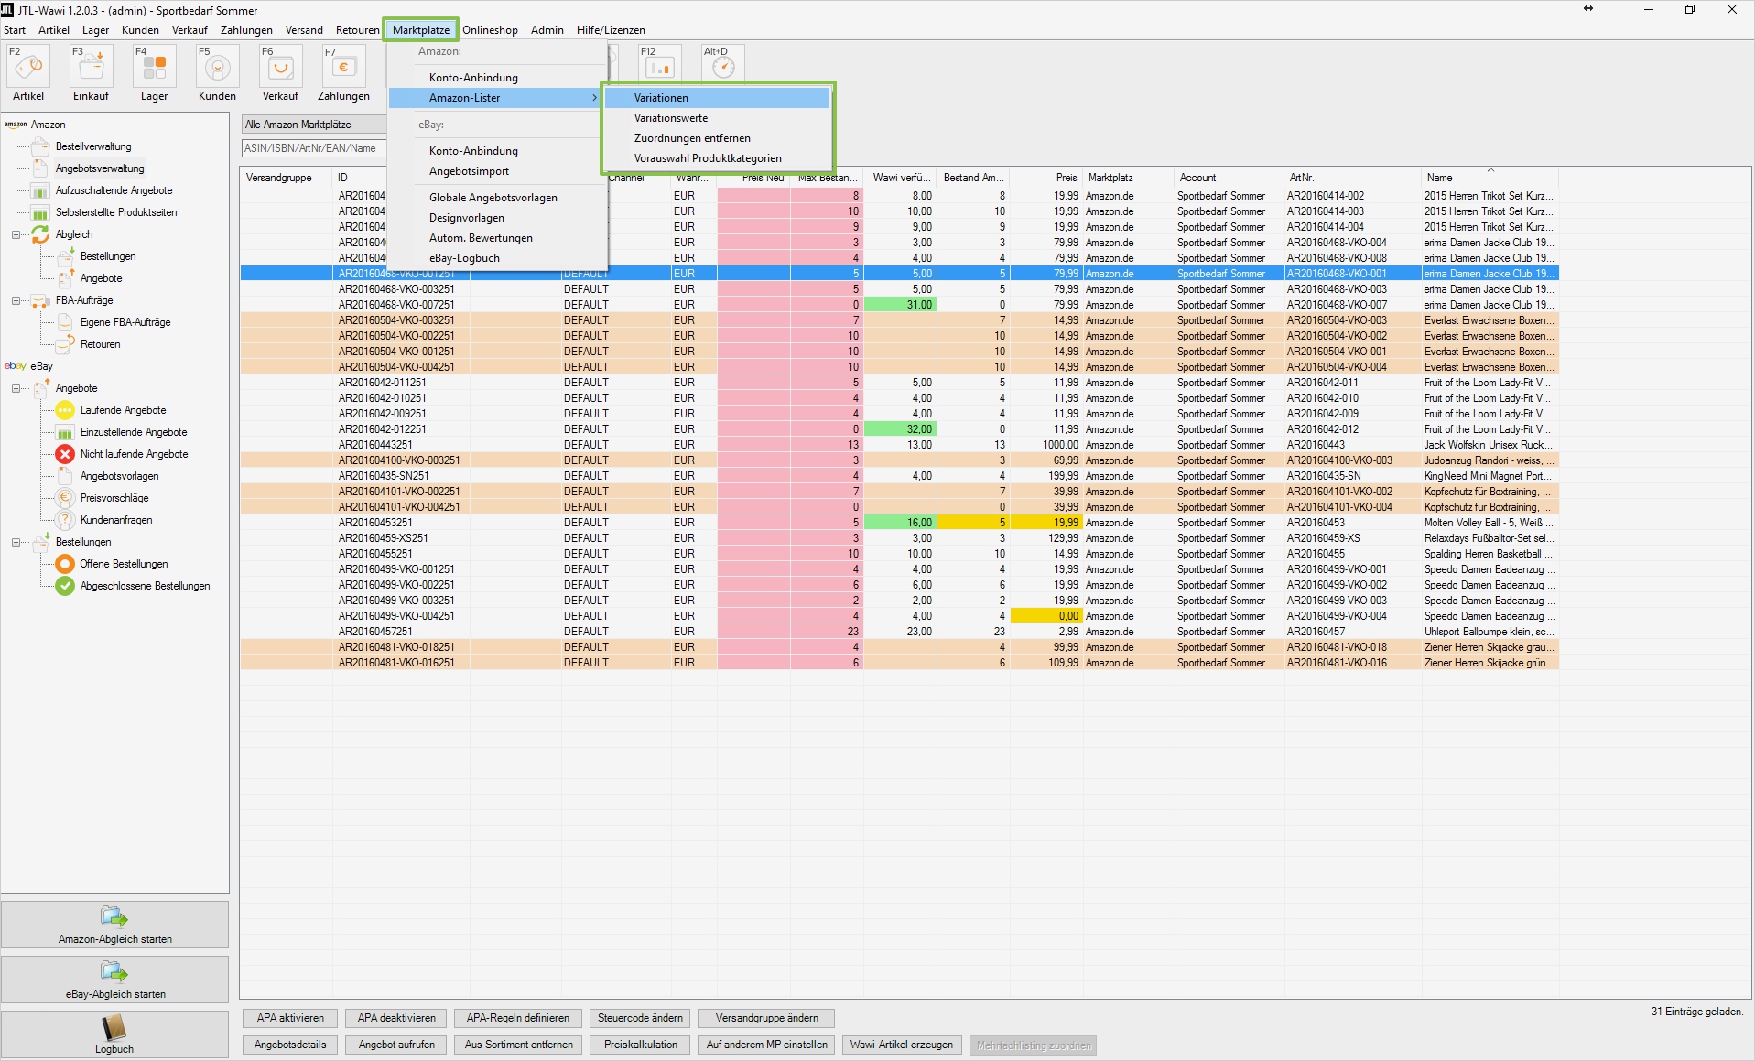Start the Amazon-Abgleich

tap(115, 925)
